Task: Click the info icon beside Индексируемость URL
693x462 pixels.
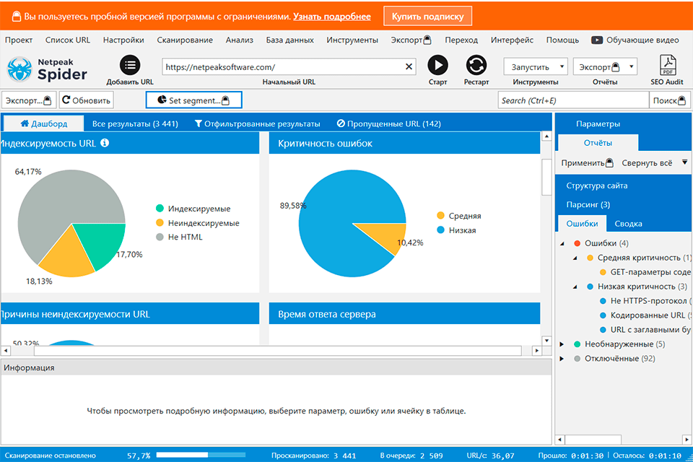Action: coord(105,143)
